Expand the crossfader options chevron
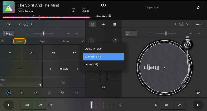Screen dimensions: 207x111 [120, 105]
